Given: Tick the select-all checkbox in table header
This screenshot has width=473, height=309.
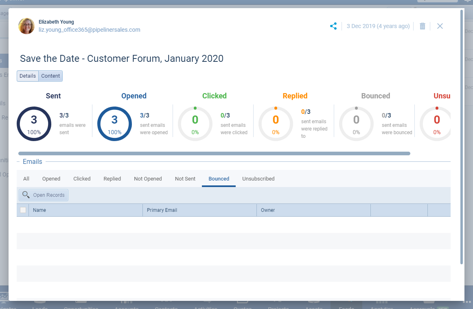Looking at the screenshot, I should click(23, 210).
